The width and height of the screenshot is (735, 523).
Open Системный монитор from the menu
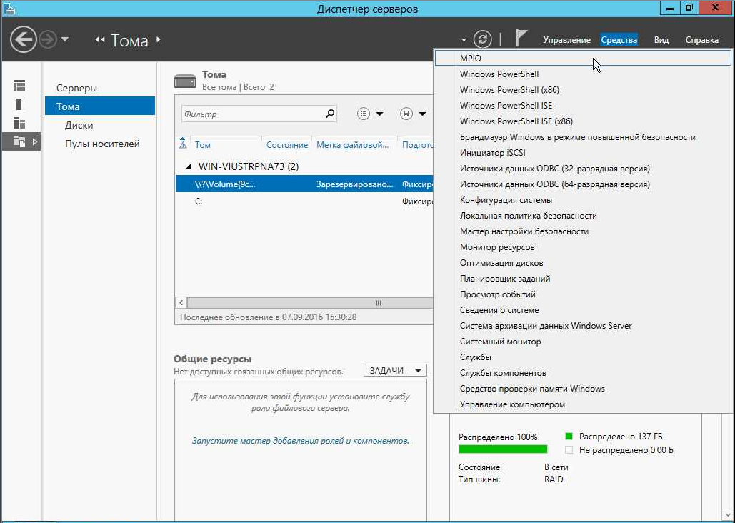pos(583,342)
